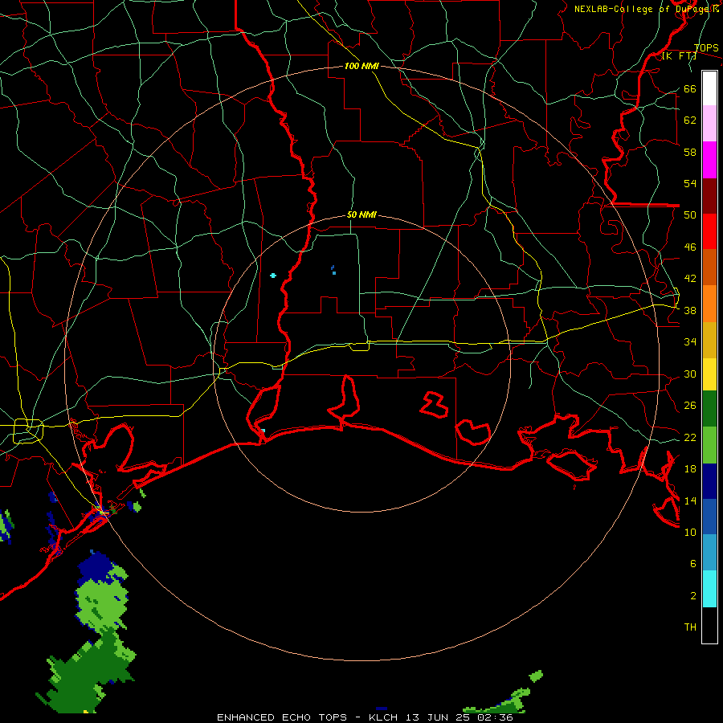The width and height of the screenshot is (723, 723).
Task: Click the NEXLAB-College of DuPage credit text
Action: pos(646,9)
